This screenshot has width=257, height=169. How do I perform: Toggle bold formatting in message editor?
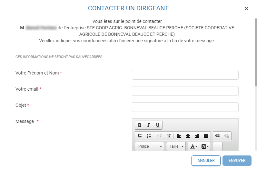click(x=140, y=125)
